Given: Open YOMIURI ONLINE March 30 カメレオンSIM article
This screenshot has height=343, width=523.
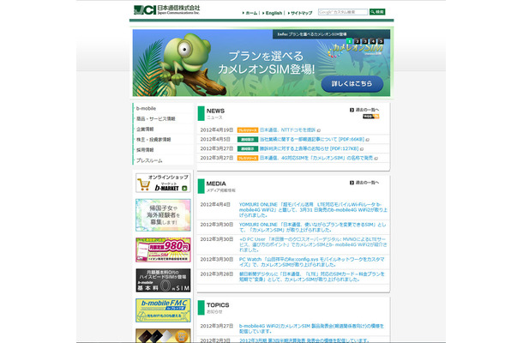Looking at the screenshot, I should (x=313, y=227).
